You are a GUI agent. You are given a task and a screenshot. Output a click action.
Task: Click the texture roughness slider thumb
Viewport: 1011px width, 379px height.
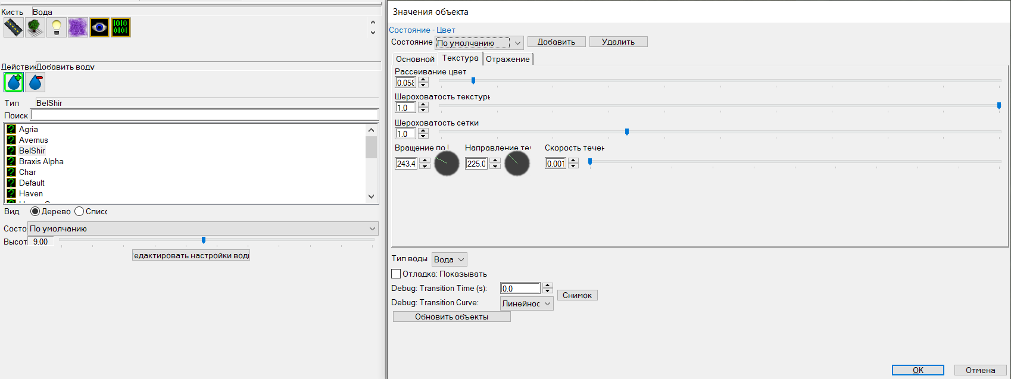click(x=999, y=105)
